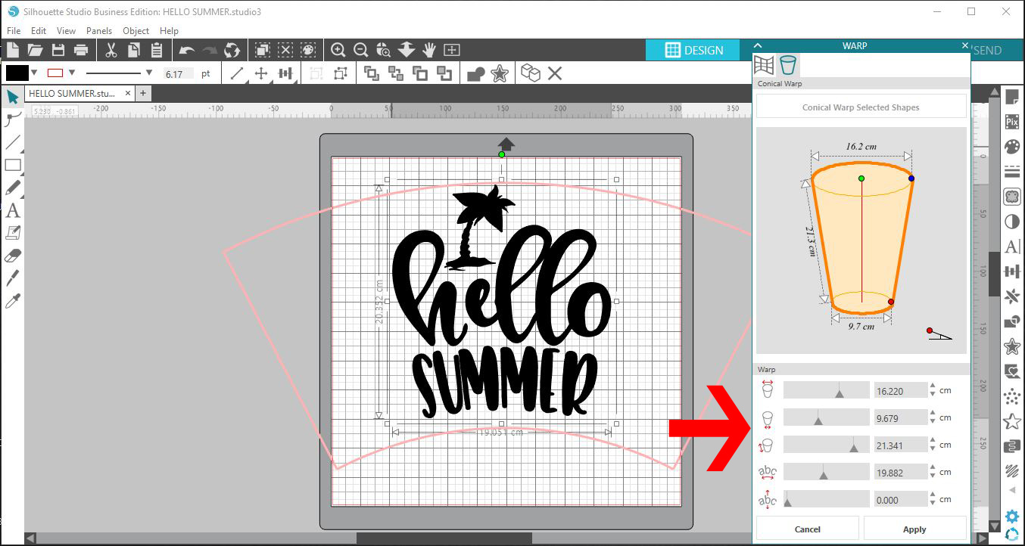This screenshot has height=546, width=1025.
Task: Activate the Eraser tool in the left toolbar
Action: pos(11,256)
